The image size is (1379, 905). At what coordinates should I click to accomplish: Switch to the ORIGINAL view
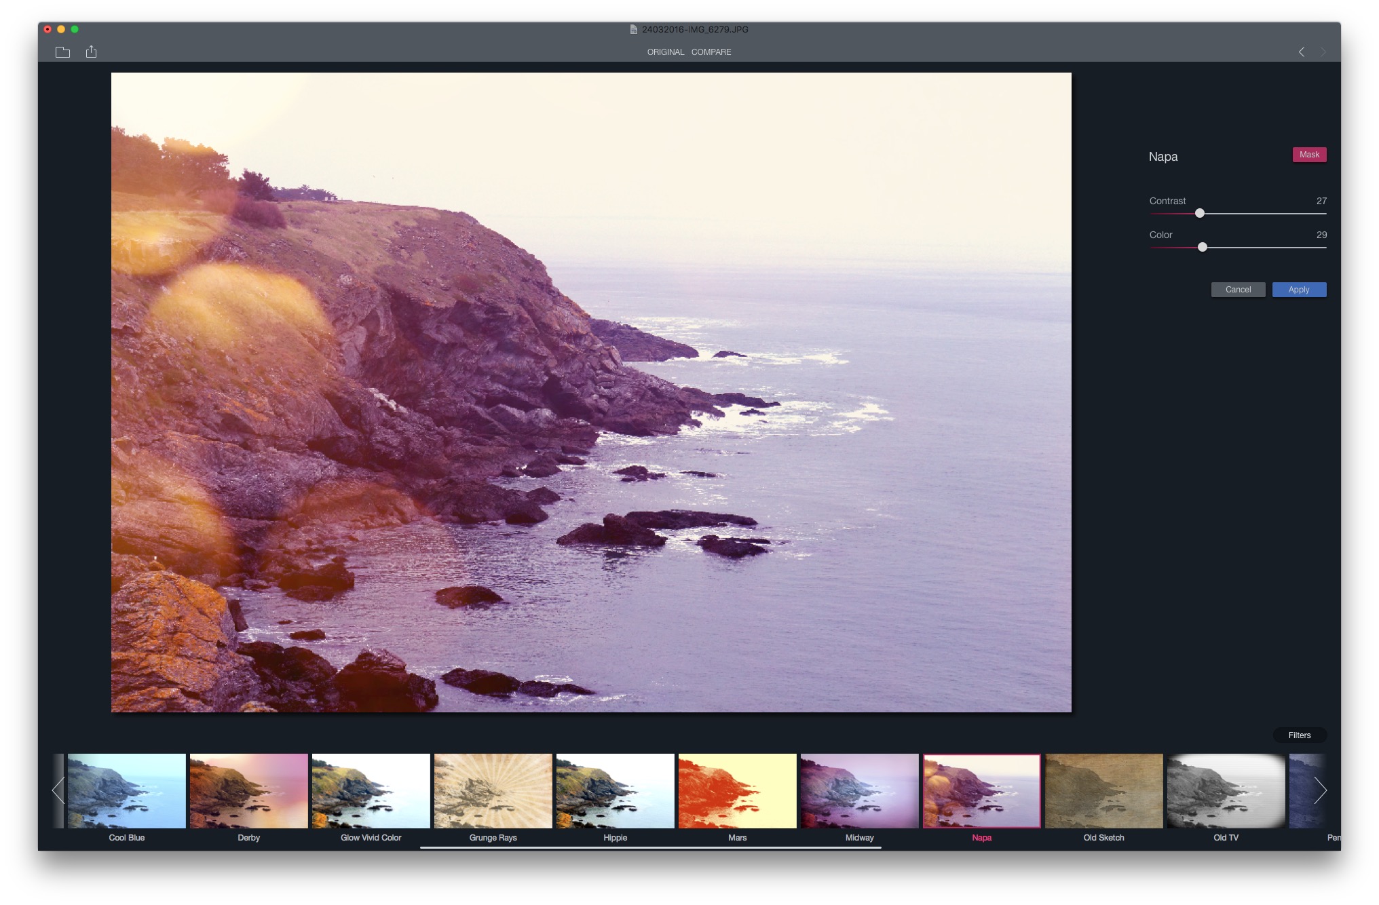click(666, 52)
